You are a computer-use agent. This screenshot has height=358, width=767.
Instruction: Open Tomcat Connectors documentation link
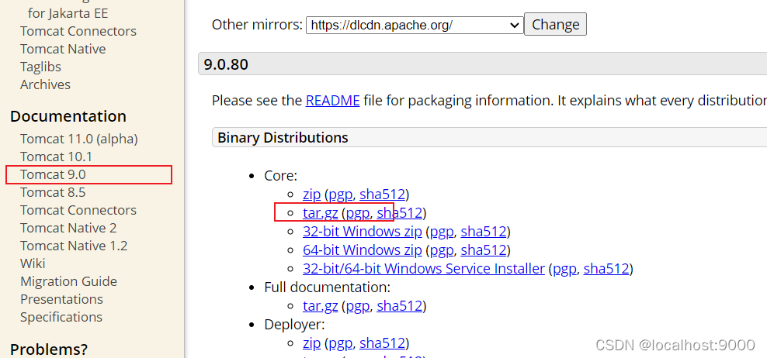pos(78,210)
